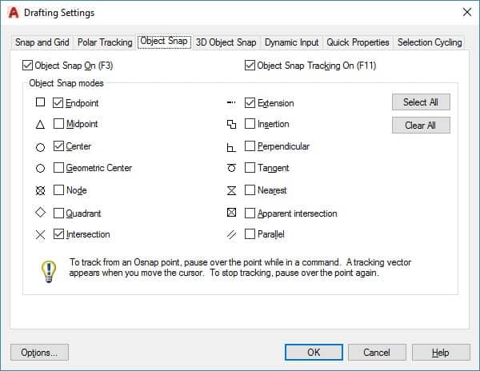Viewport: 480px width, 371px height.
Task: Click the Parallel snap marker icon
Action: (x=231, y=234)
